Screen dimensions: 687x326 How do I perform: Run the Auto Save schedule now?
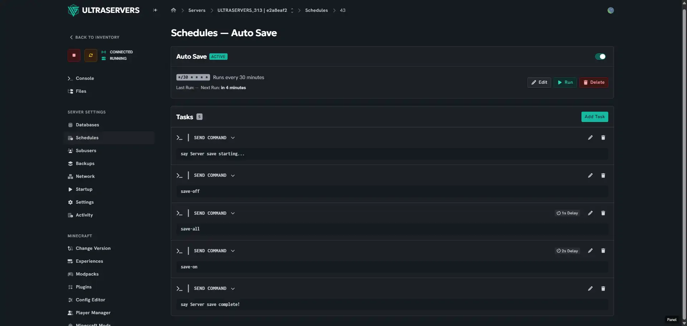click(x=565, y=82)
